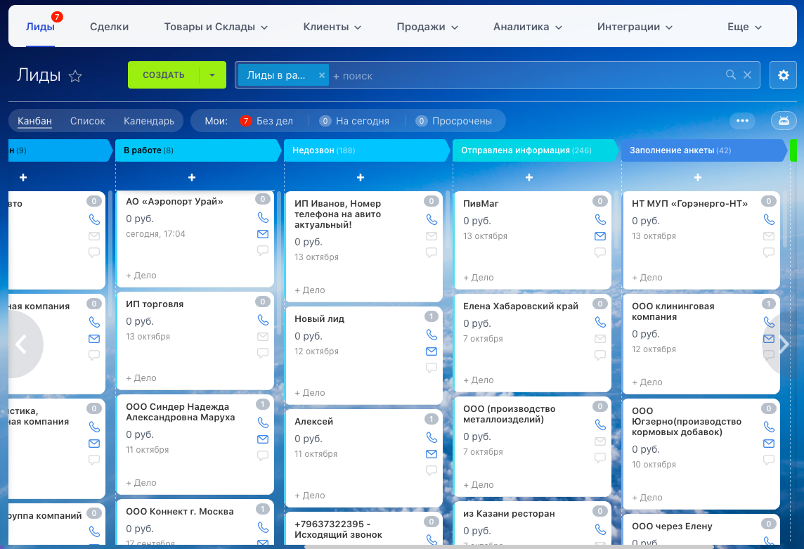The image size is (804, 549).
Task: Open the robot automation rules button
Action: click(x=784, y=121)
